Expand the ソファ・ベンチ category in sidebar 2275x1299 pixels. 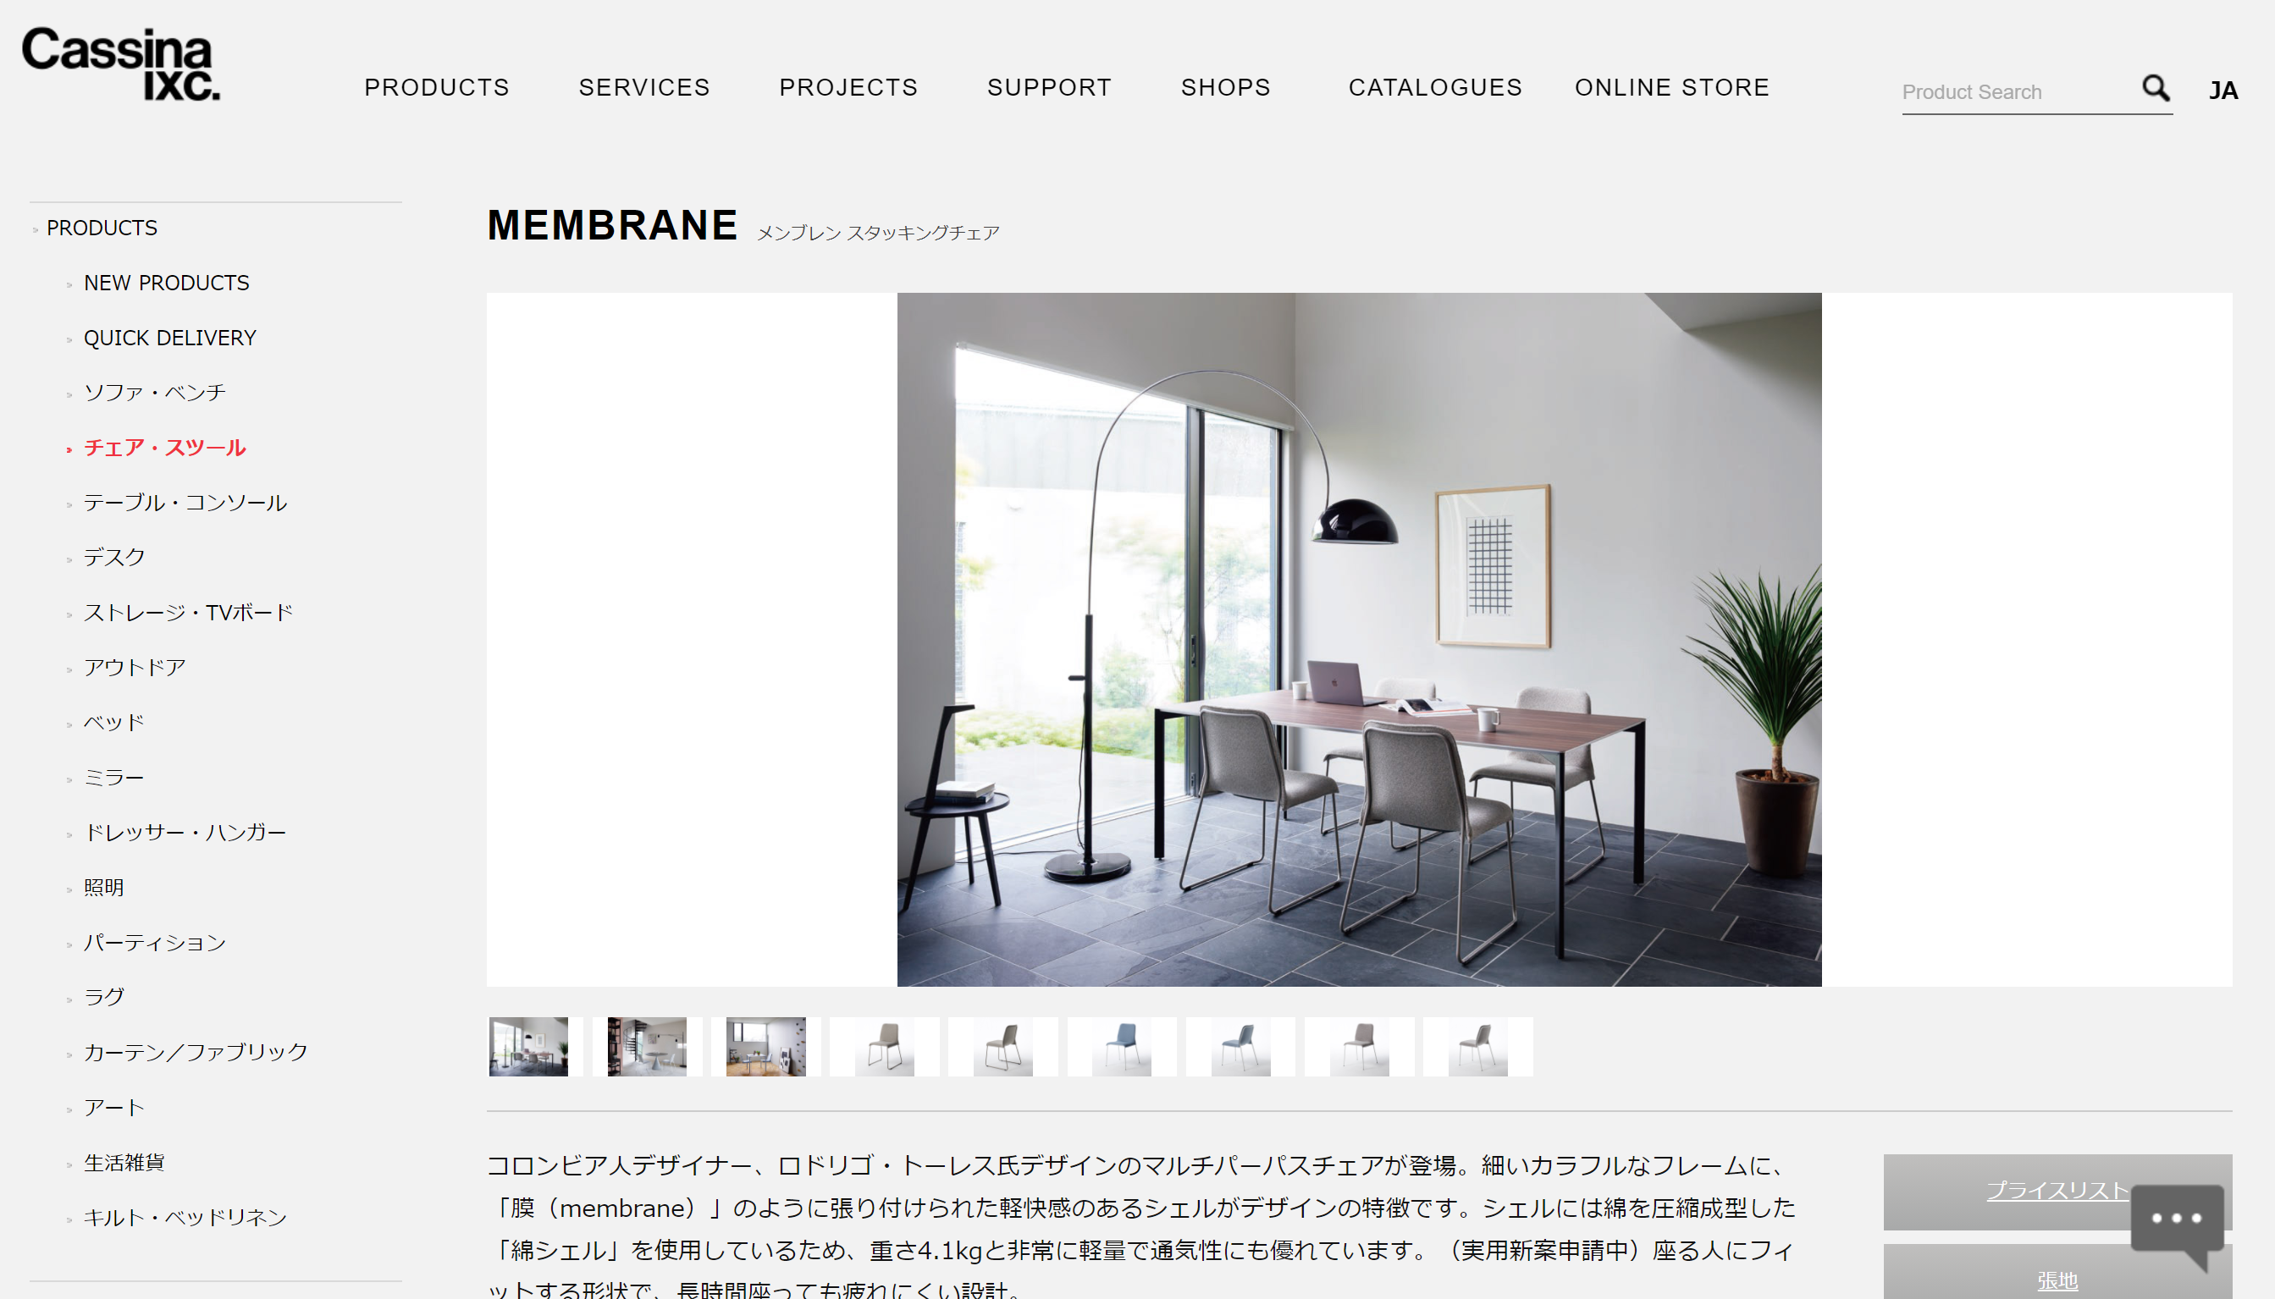click(x=153, y=392)
